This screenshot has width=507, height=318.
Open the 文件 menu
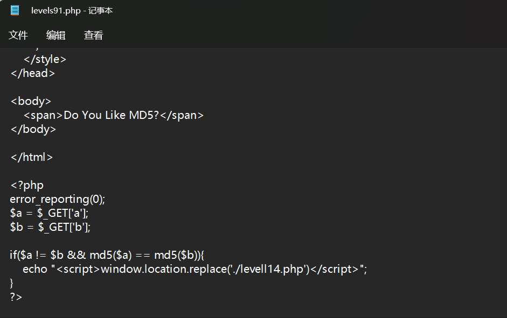(x=18, y=35)
